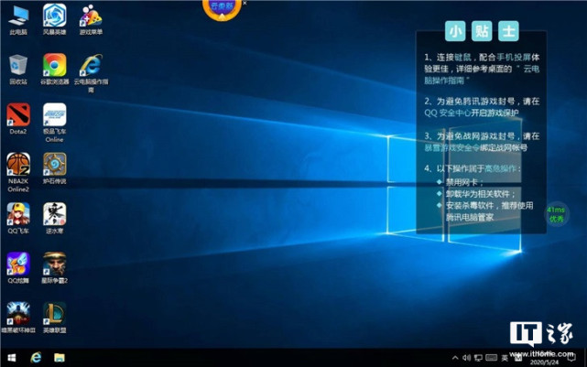The image size is (587, 367).
Task: Click the 小贴士 tips panel title
Action: coord(482,31)
